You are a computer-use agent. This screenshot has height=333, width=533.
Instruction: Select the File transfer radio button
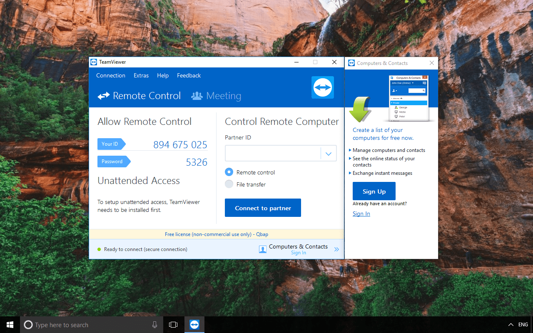(229, 184)
